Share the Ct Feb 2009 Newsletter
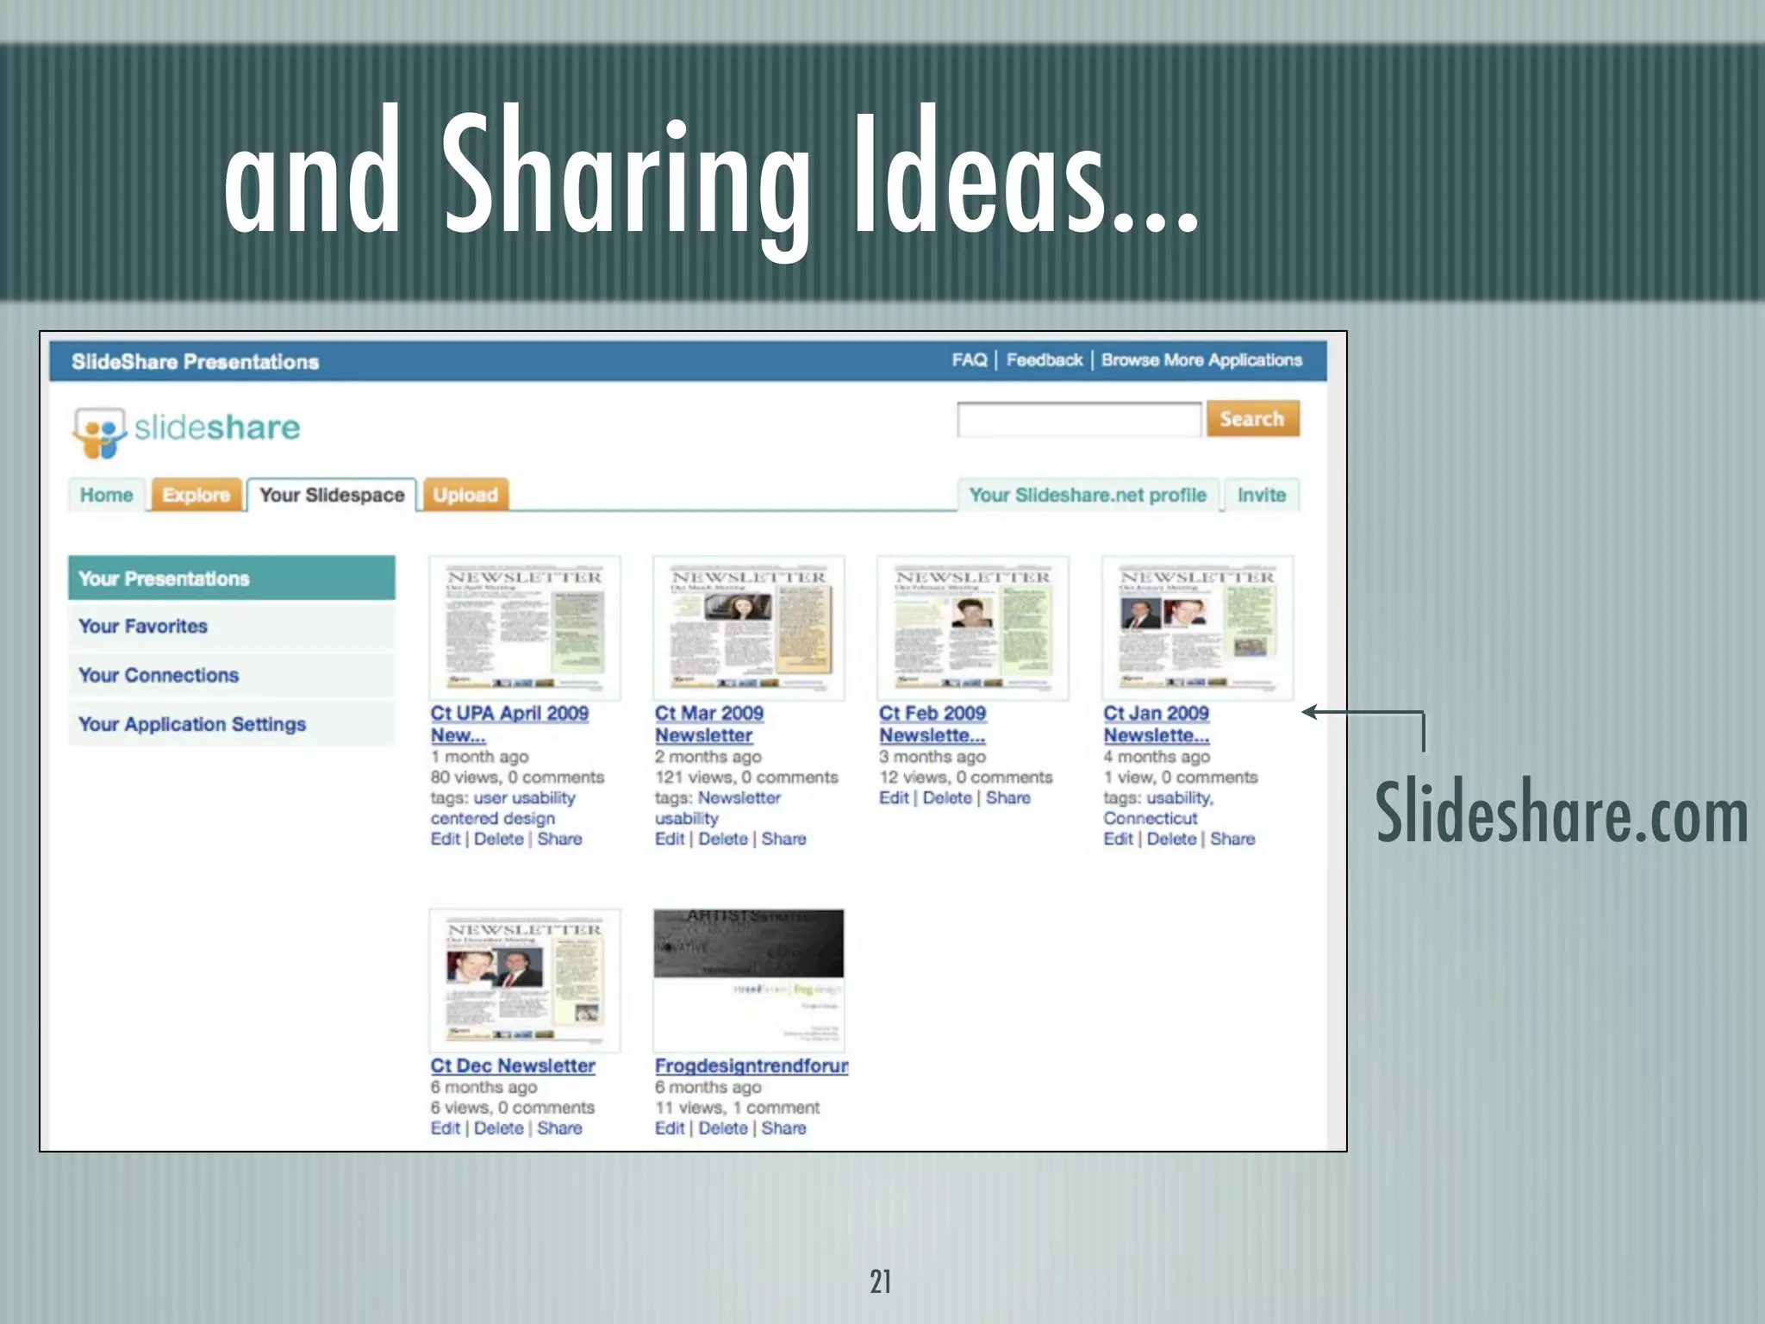1765x1324 pixels. 1008,798
